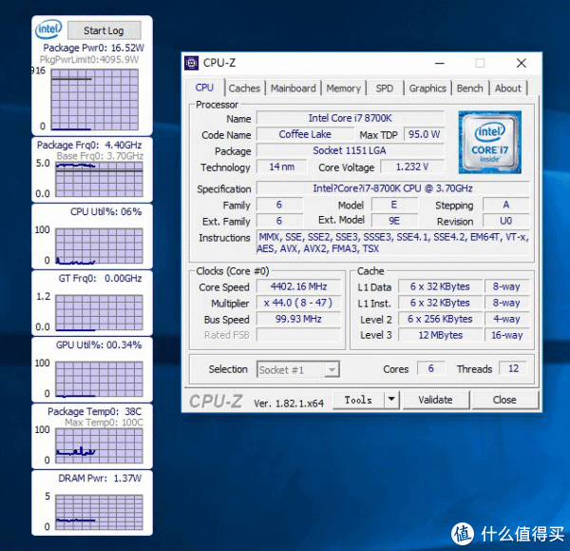Click the Max TDP value 95.0 W
The width and height of the screenshot is (570, 551).
pos(424,134)
